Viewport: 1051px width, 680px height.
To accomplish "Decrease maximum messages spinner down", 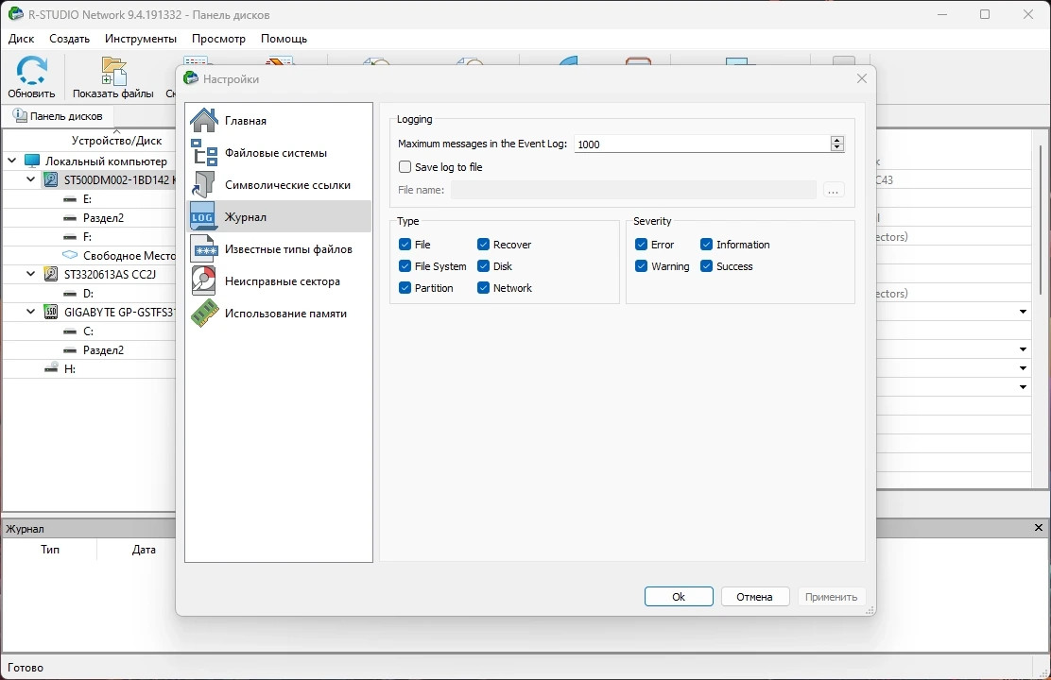I will coord(836,147).
